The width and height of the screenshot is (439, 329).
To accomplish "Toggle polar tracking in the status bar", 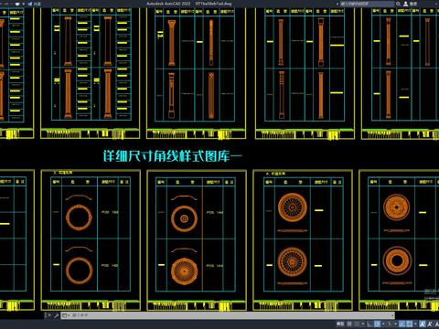I will 377,324.
